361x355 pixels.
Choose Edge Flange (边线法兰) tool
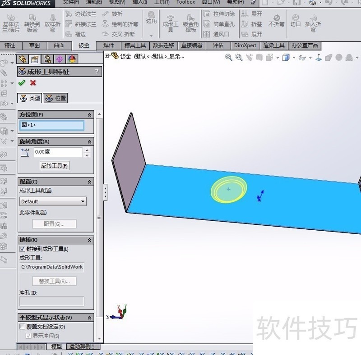(x=81, y=14)
